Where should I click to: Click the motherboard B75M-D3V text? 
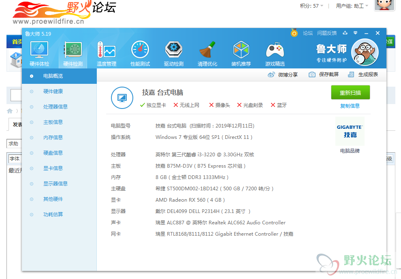[x=200, y=166]
